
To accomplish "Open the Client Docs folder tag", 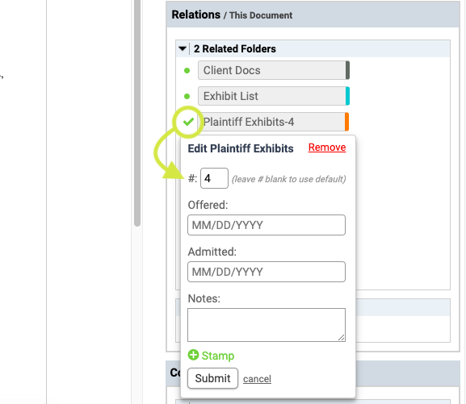I will pos(272,70).
